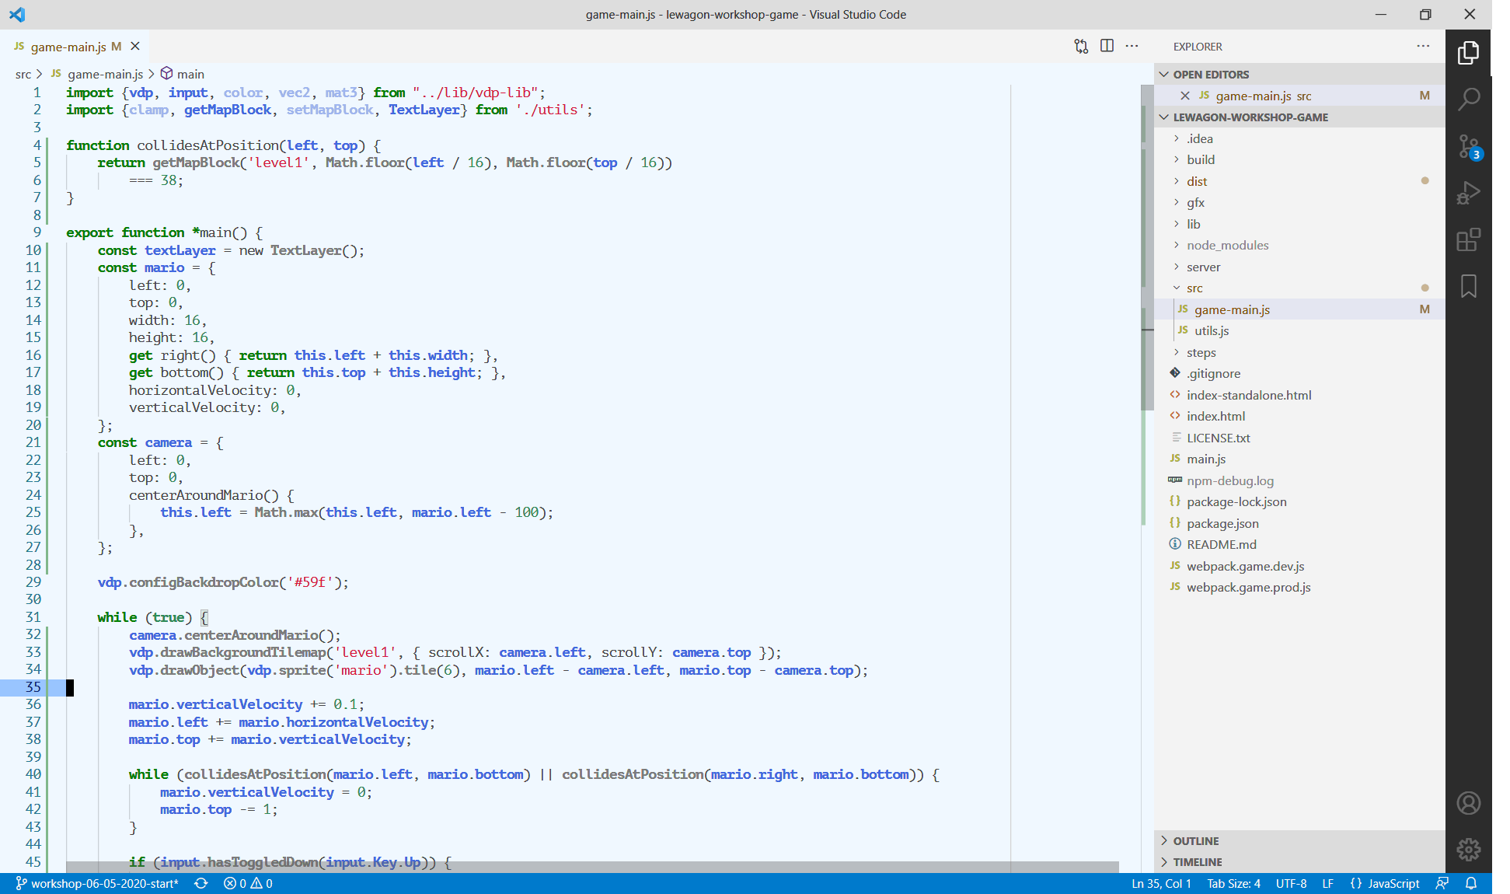Screen dimensions: 1510x894
Task: Synchronize changes in the status bar
Action: click(201, 883)
